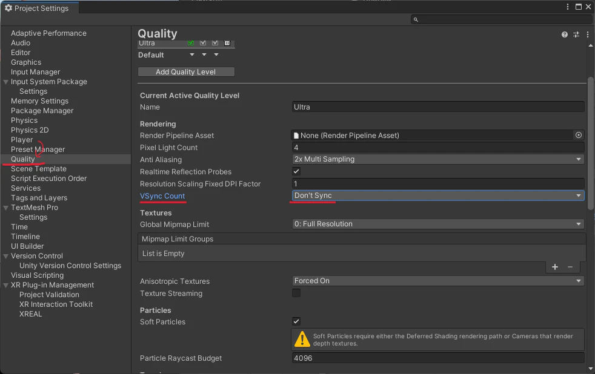Open the third Default platform dropdown arrow
The image size is (595, 374).
216,54
